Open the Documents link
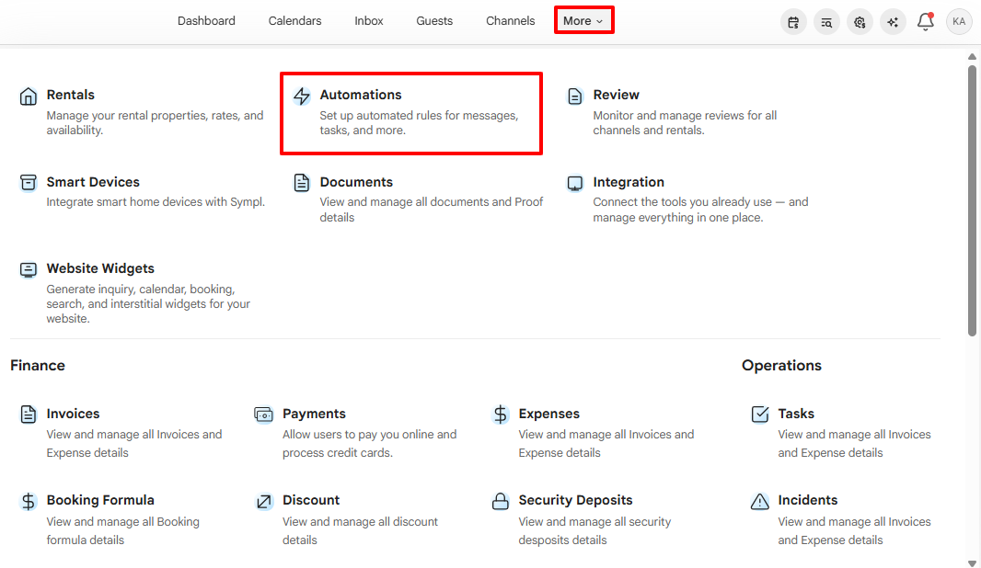This screenshot has width=981, height=568. [356, 182]
